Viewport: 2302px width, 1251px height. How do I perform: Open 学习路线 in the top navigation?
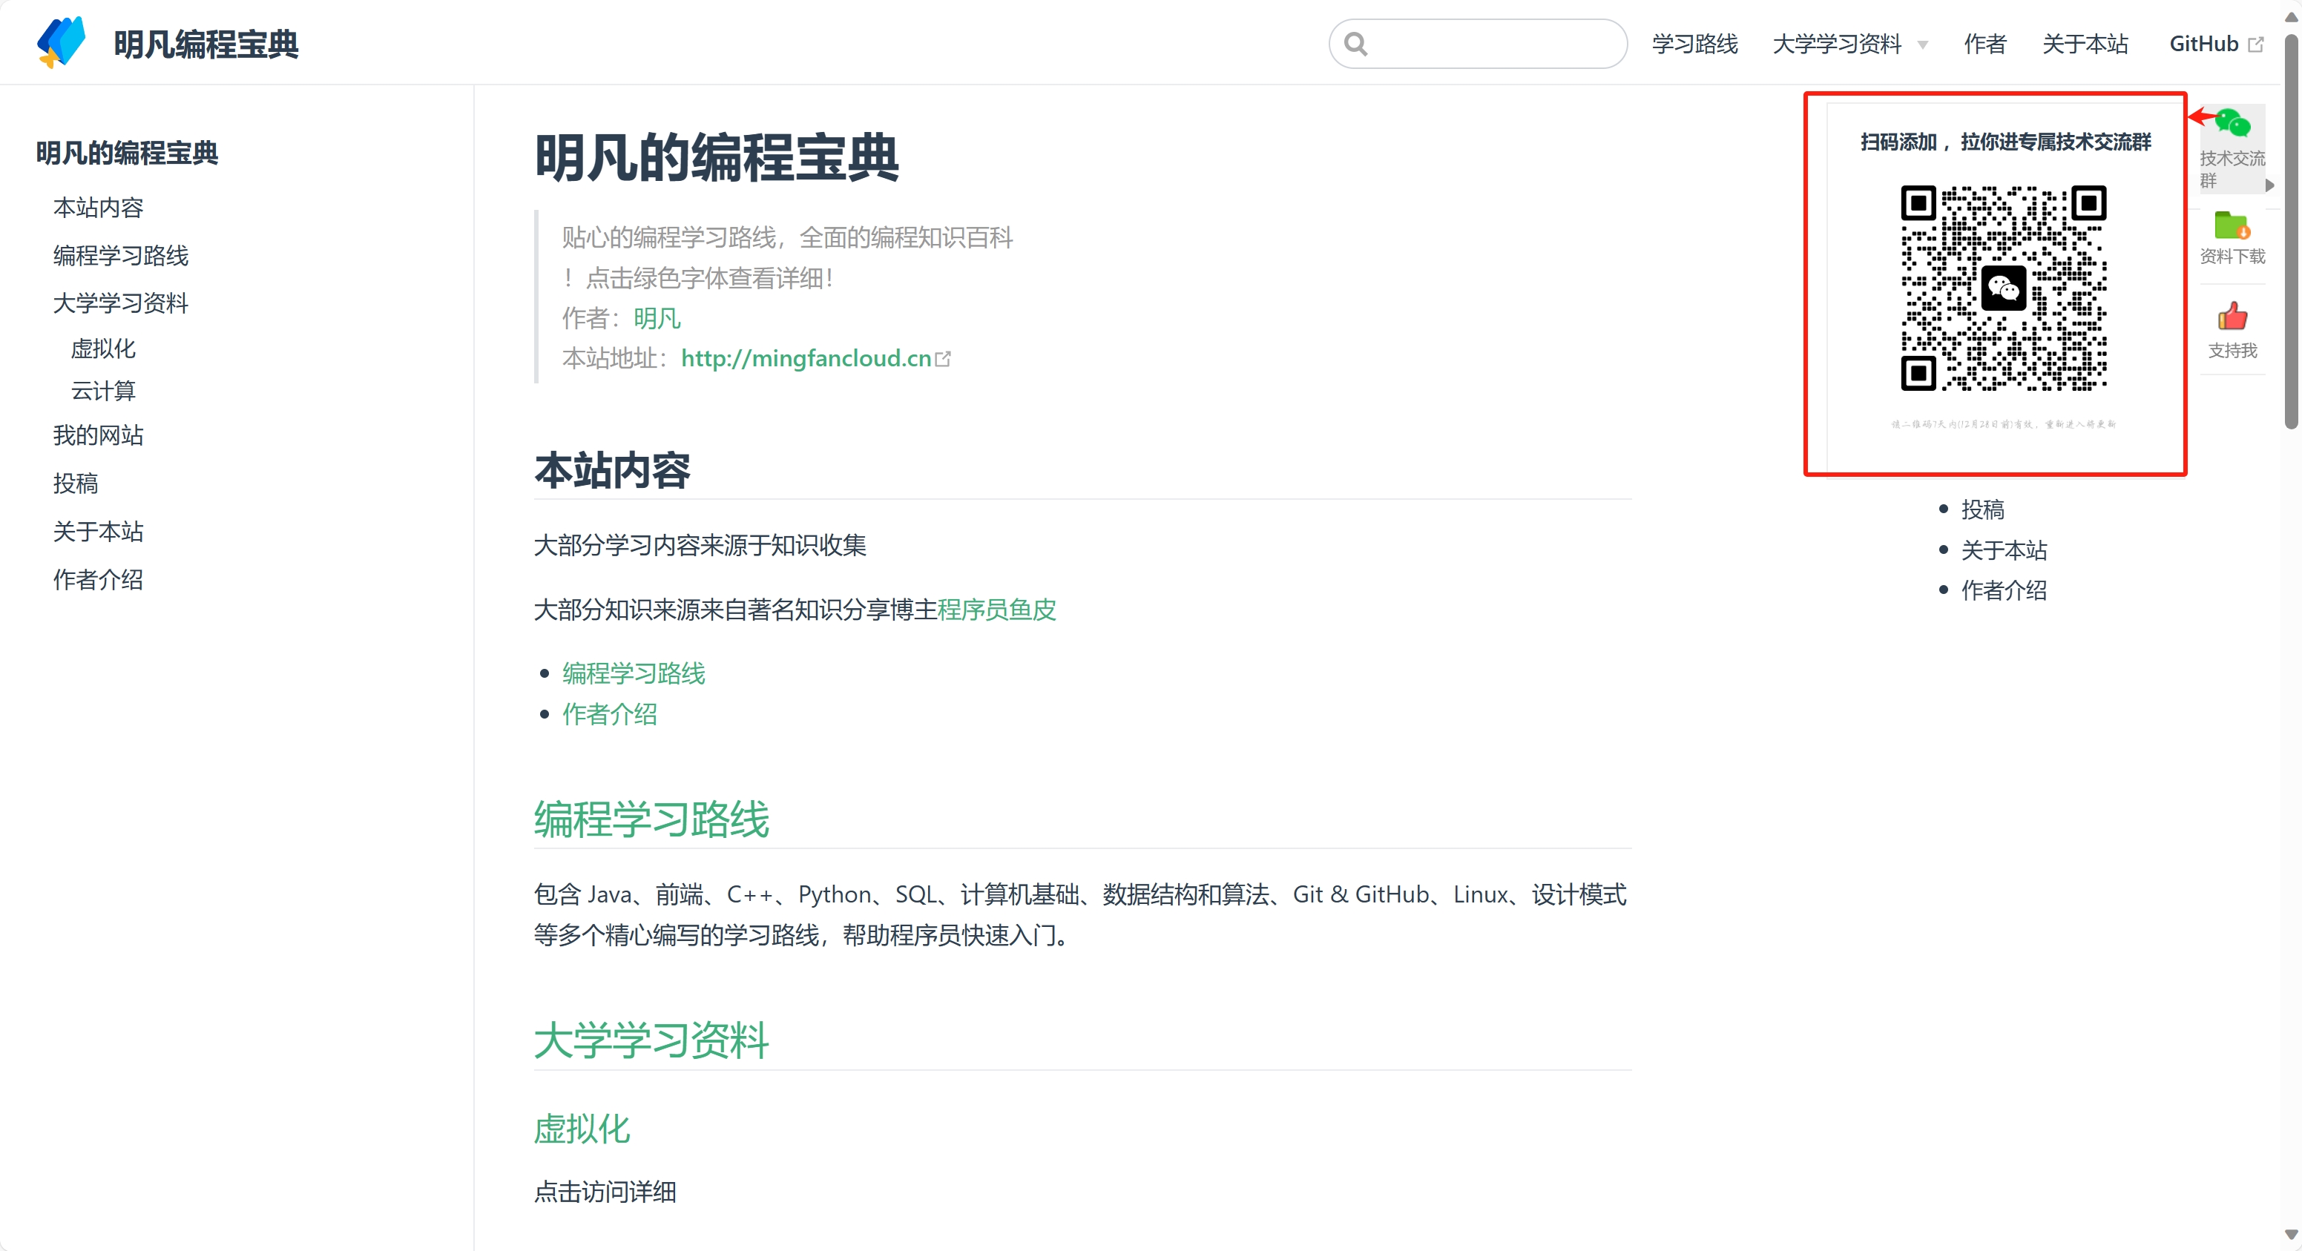1694,44
